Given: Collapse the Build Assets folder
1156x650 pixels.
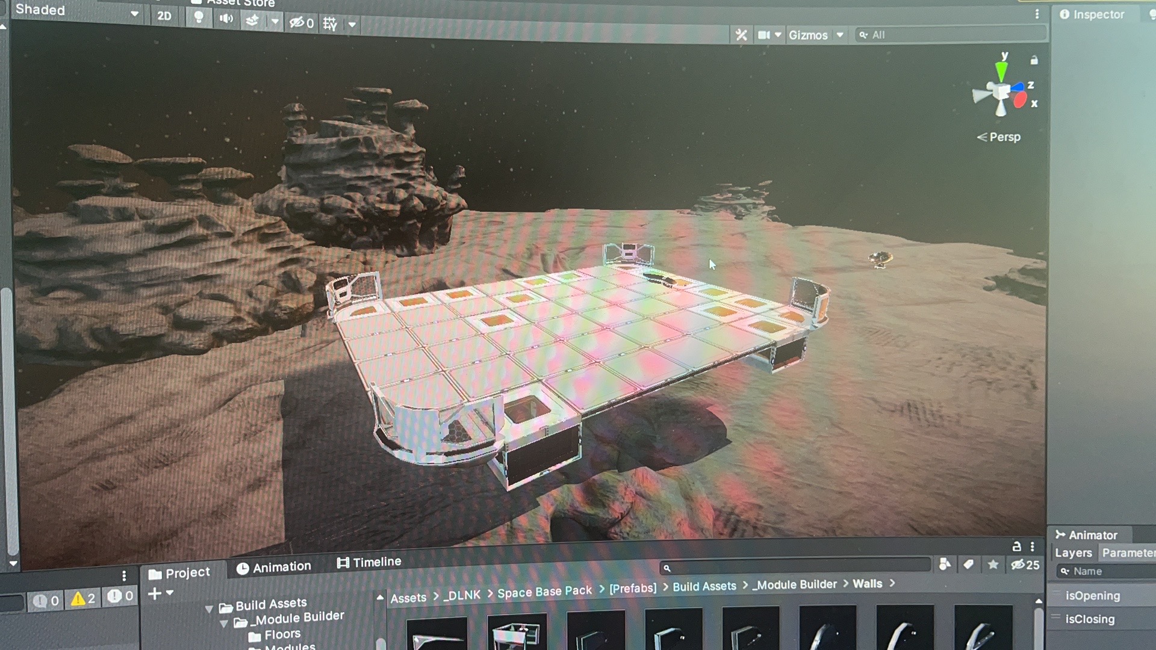Looking at the screenshot, I should coord(209,609).
